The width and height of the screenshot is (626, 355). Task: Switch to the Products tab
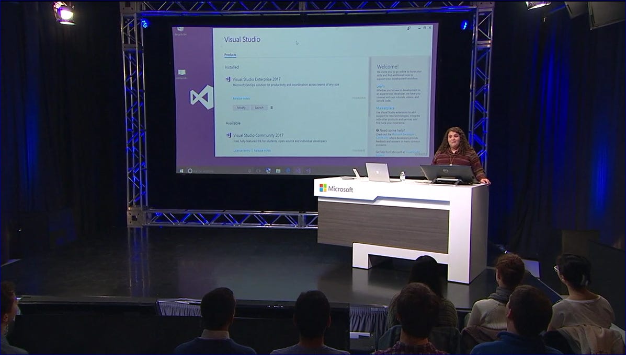(229, 54)
